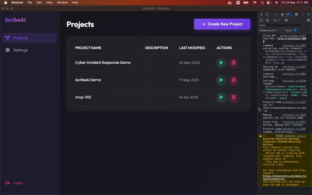This screenshot has width=312, height=195.
Task: Click the Create New Project button
Action: [222, 24]
